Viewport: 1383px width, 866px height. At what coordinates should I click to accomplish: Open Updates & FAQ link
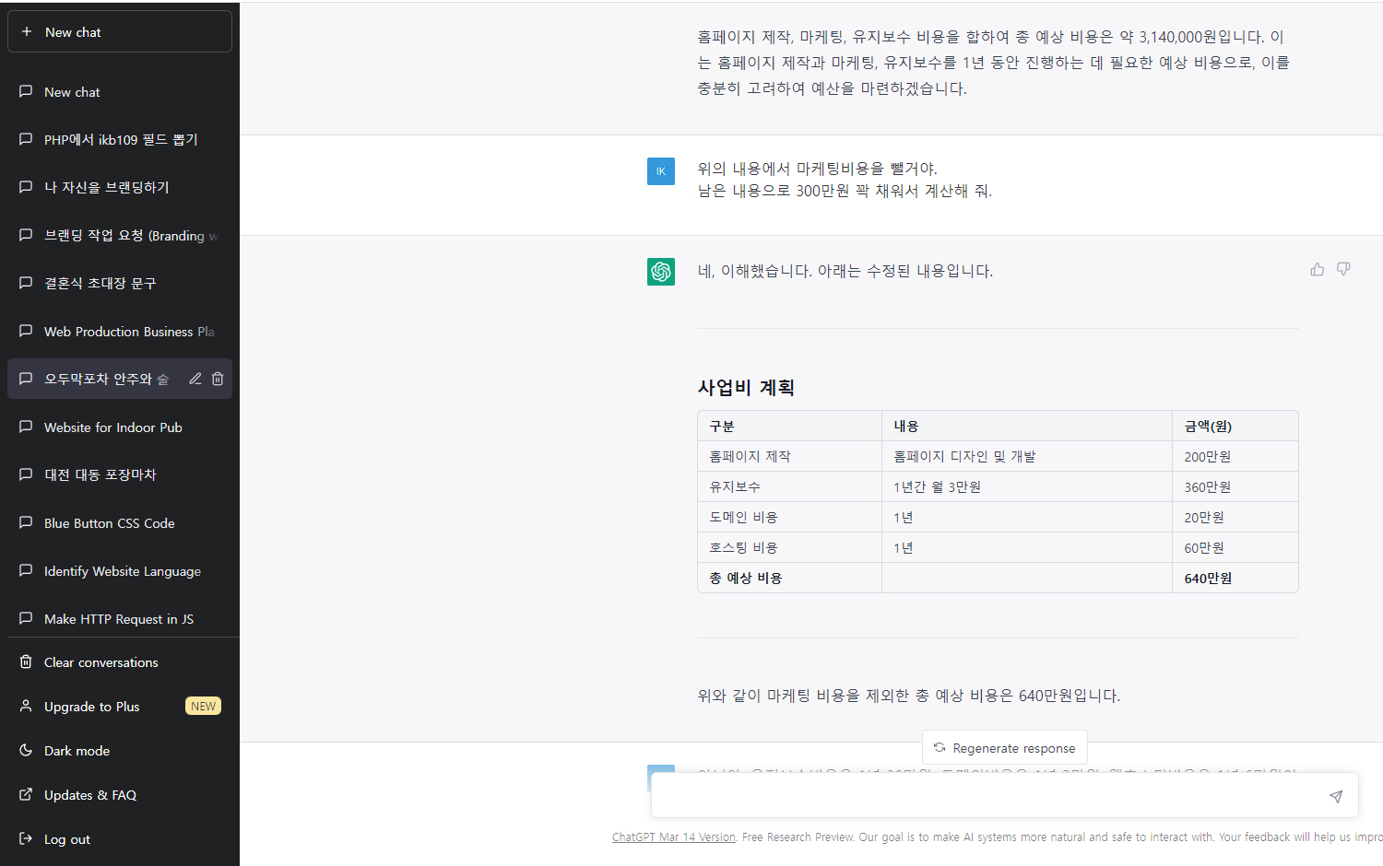point(90,795)
